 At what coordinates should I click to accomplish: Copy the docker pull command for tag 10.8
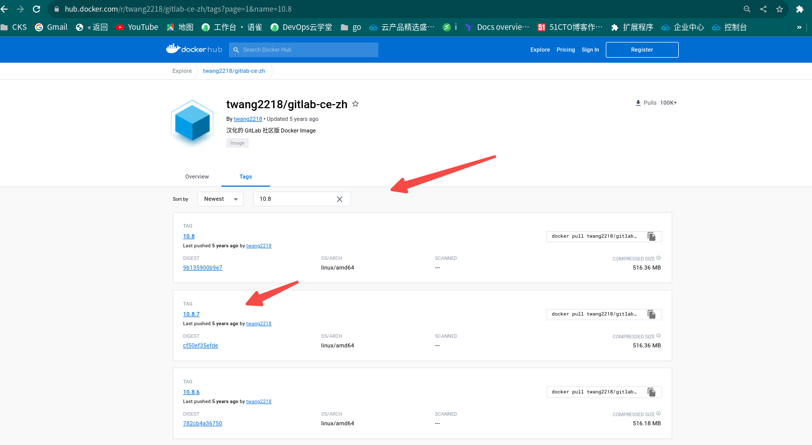pos(652,236)
